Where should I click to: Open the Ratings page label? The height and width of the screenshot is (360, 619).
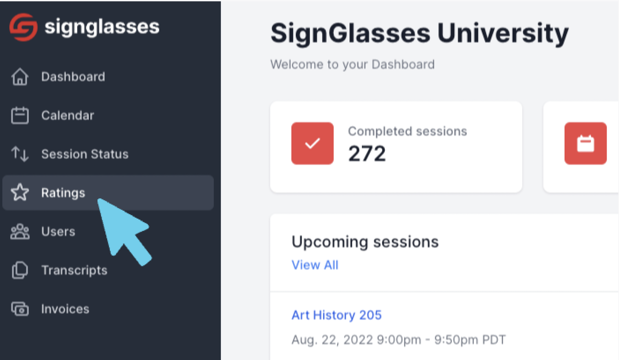[x=63, y=193]
